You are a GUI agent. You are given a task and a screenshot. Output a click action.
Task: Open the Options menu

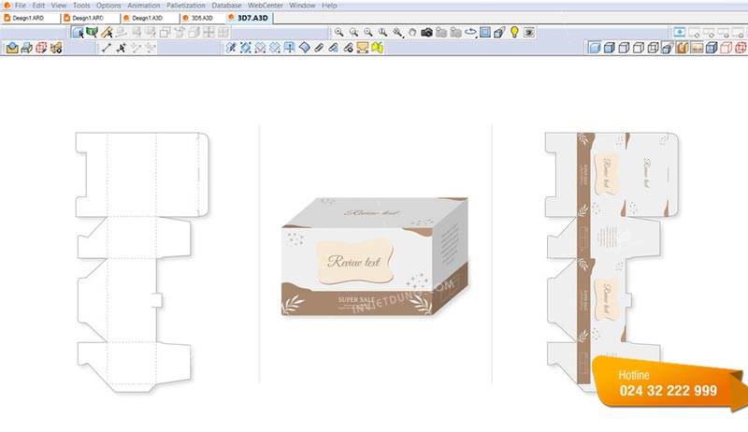(x=108, y=6)
